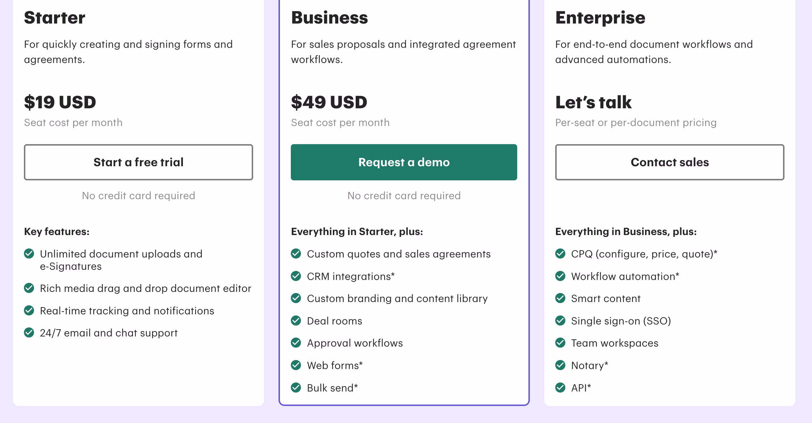Click check icon beside Deal rooms
The image size is (812, 423).
click(x=296, y=321)
